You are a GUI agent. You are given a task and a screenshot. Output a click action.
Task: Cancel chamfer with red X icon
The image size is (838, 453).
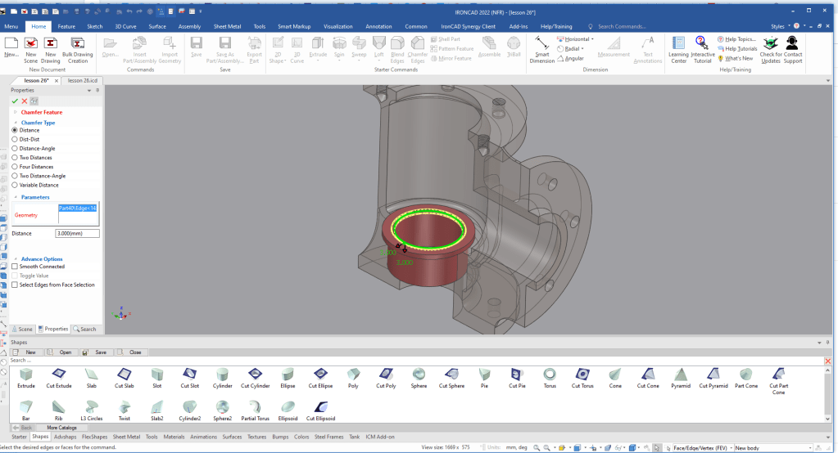pos(25,101)
